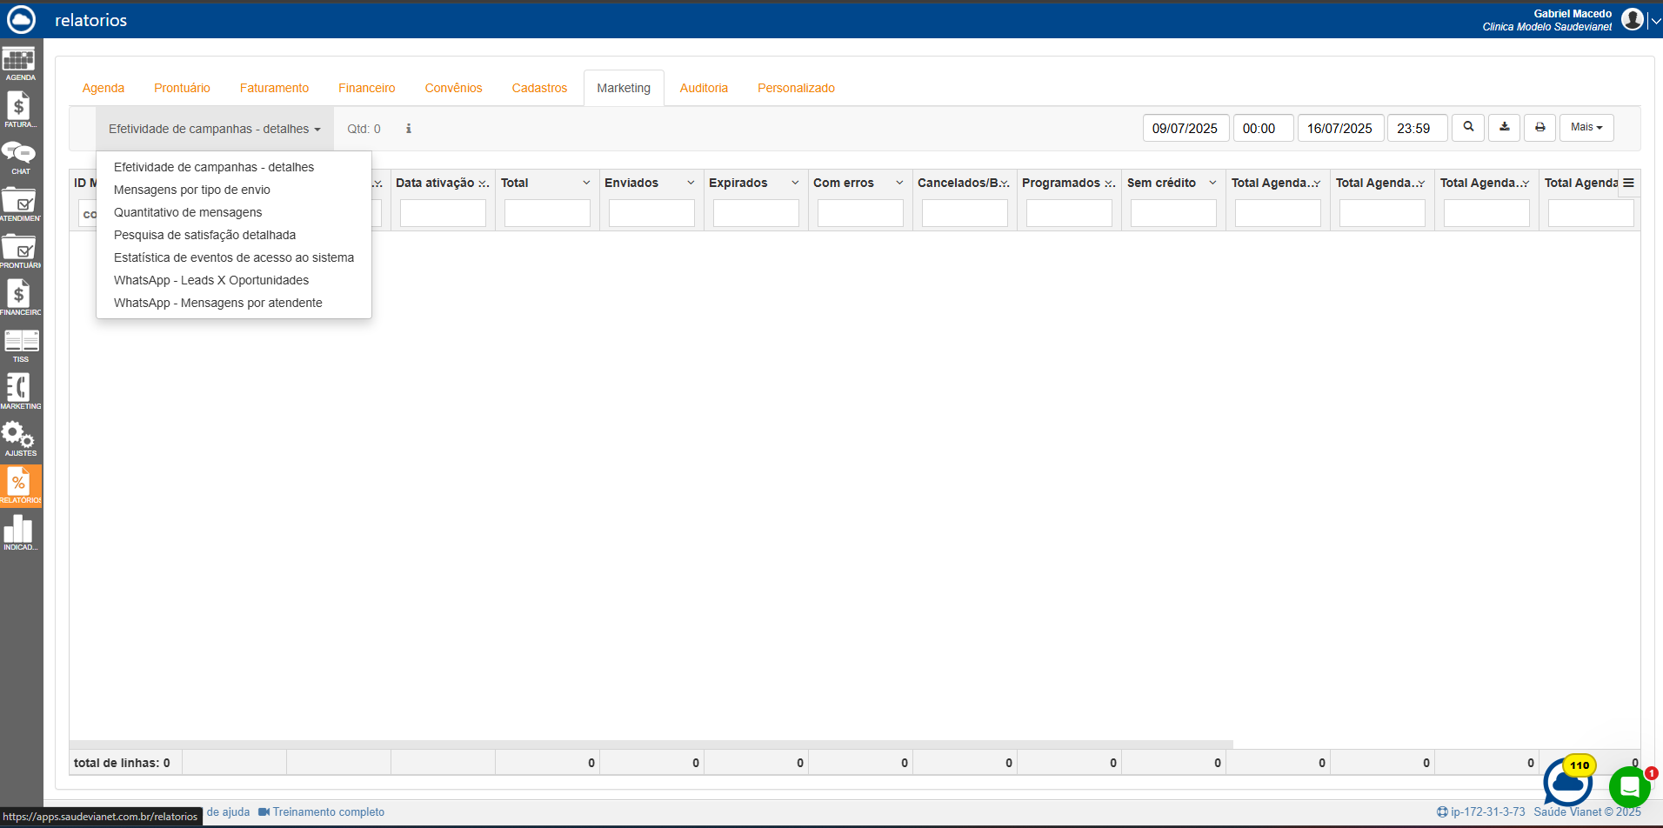This screenshot has width=1663, height=828.
Task: Open the Com erros column menu arrow
Action: click(899, 183)
